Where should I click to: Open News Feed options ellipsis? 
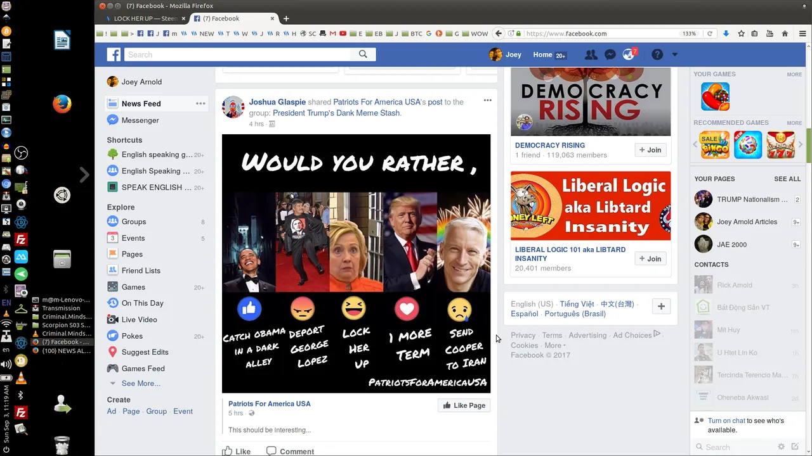click(x=200, y=103)
